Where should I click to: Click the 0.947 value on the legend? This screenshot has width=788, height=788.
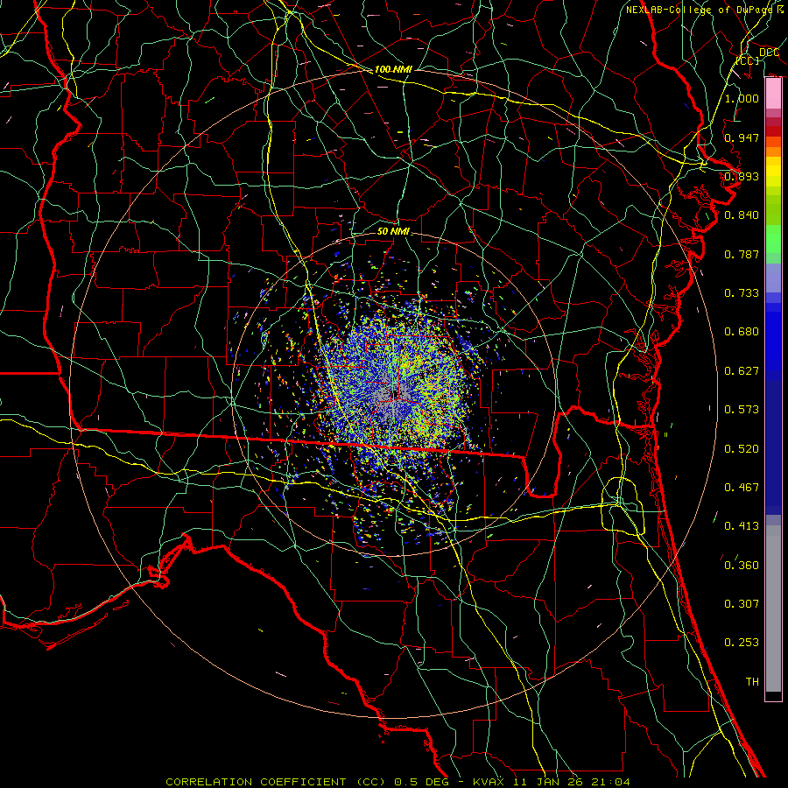point(742,137)
